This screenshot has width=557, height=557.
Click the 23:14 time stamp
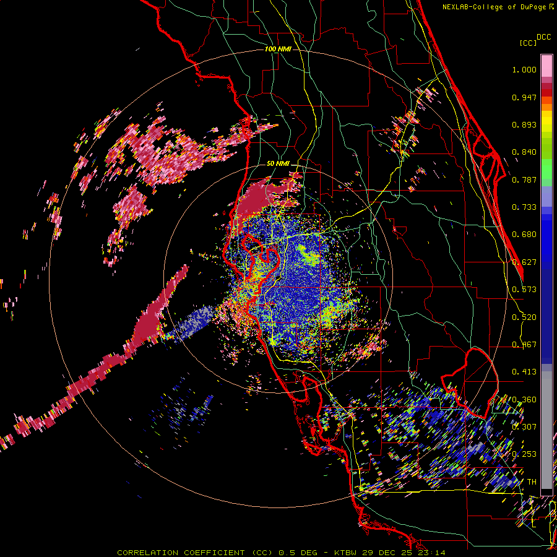pyautogui.click(x=430, y=553)
